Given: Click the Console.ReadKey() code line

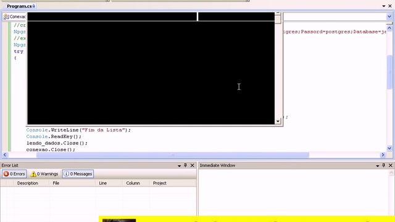Looking at the screenshot, I should click(x=54, y=136).
